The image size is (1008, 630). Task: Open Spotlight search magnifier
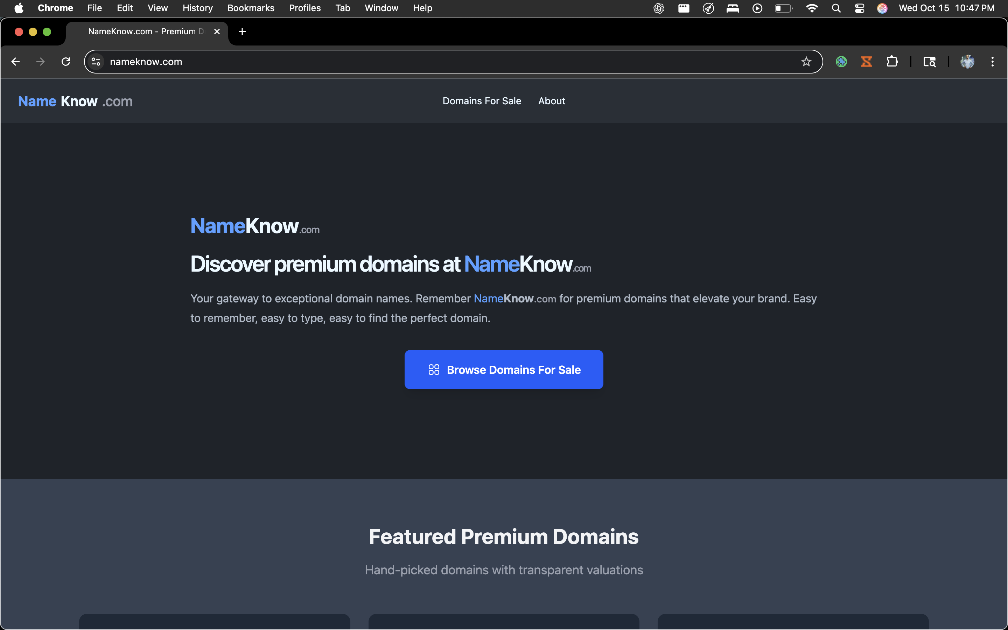[835, 8]
